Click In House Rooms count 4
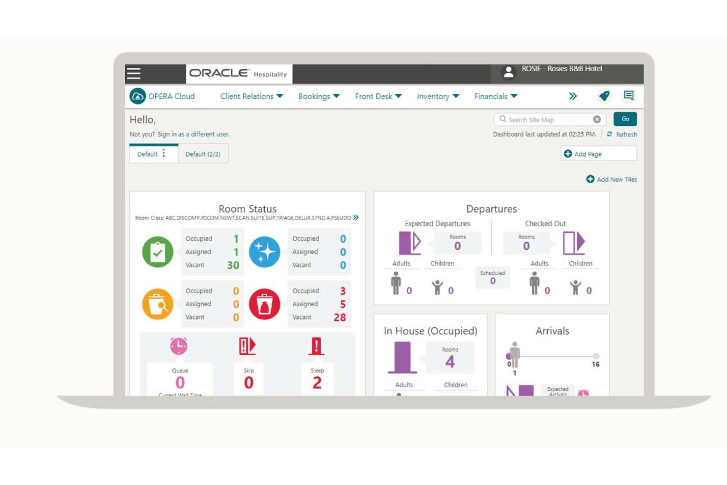727x485 pixels. tap(450, 362)
